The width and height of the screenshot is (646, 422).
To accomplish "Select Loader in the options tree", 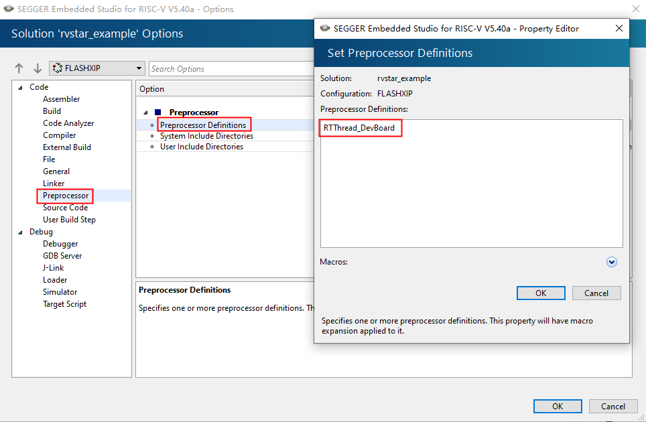I will [55, 280].
